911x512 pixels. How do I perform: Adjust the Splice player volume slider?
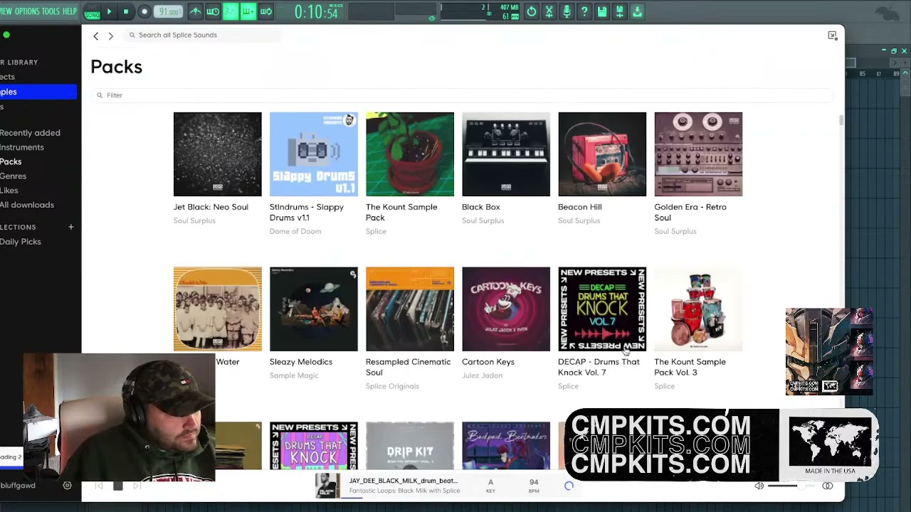click(791, 486)
